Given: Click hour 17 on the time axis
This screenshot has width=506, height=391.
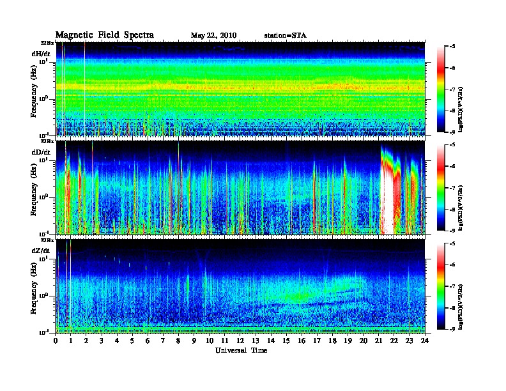Looking at the screenshot, I should 318,341.
